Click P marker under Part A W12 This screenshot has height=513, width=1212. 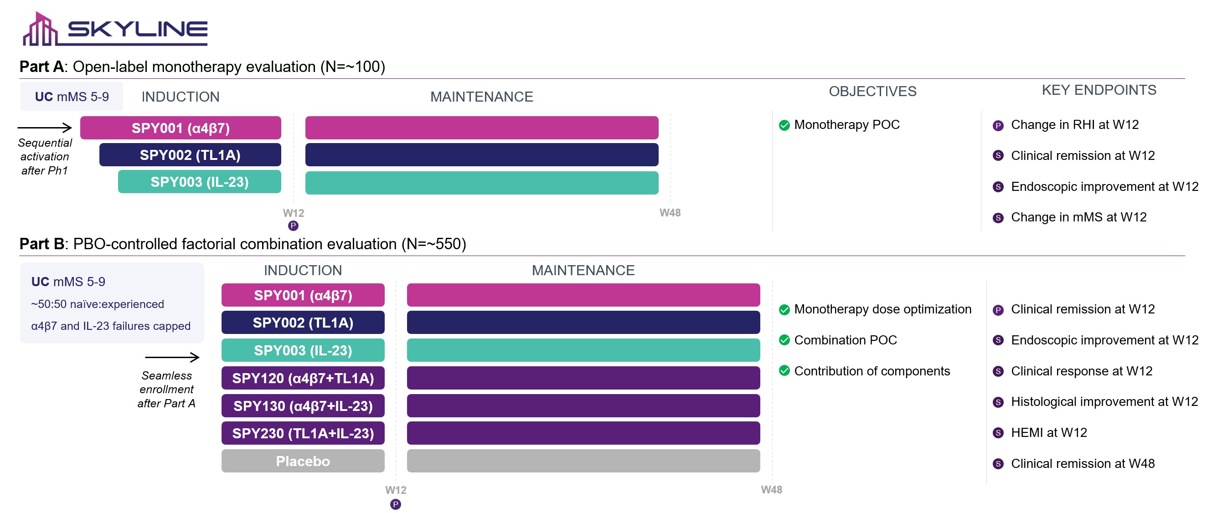tap(293, 226)
